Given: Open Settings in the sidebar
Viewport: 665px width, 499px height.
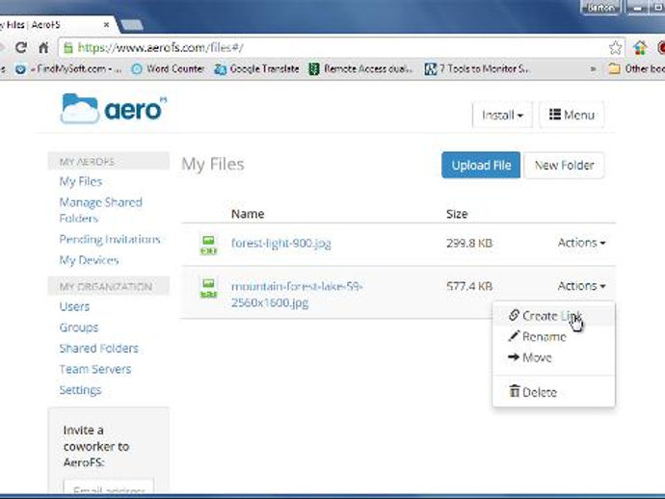Looking at the screenshot, I should [81, 389].
